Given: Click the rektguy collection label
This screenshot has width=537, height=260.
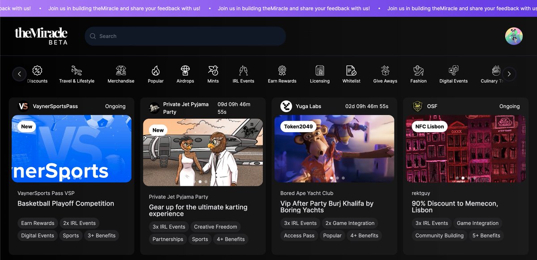Looking at the screenshot, I should [422, 193].
